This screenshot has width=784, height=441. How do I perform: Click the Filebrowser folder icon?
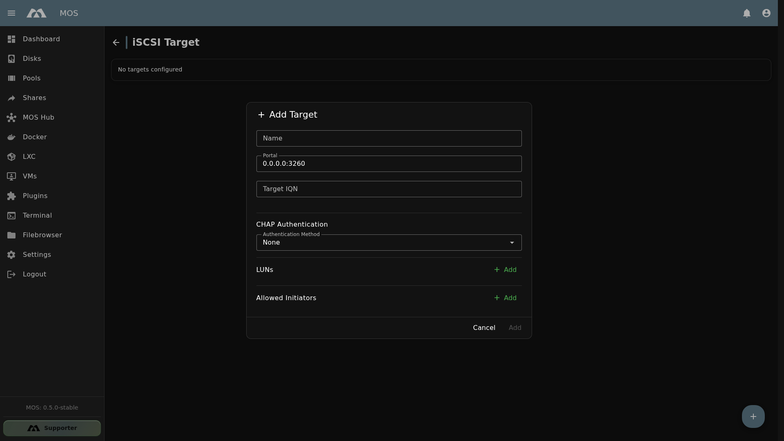(x=11, y=235)
